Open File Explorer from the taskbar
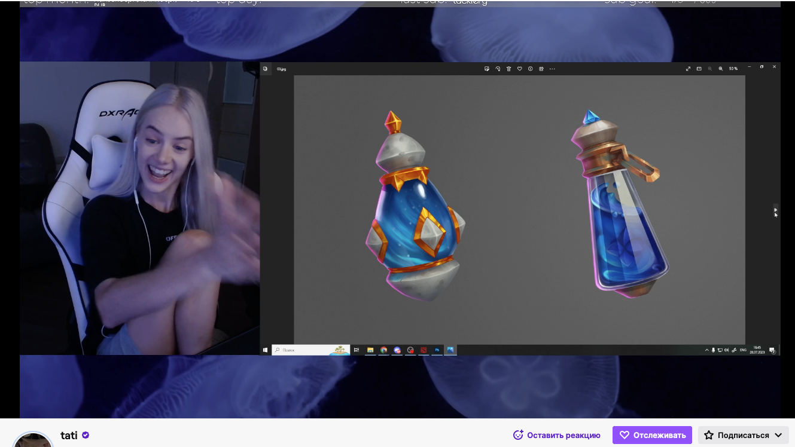Screen dimensions: 795x447 [x=370, y=350]
